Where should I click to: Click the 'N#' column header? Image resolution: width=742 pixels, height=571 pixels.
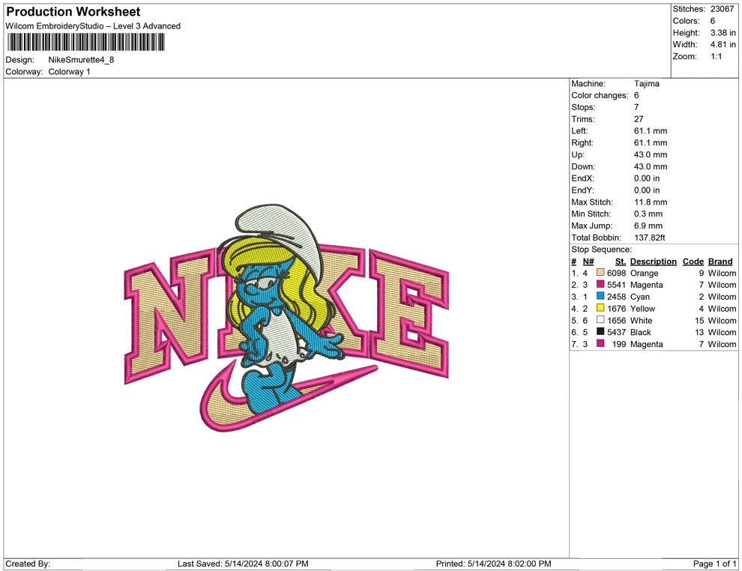(588, 261)
